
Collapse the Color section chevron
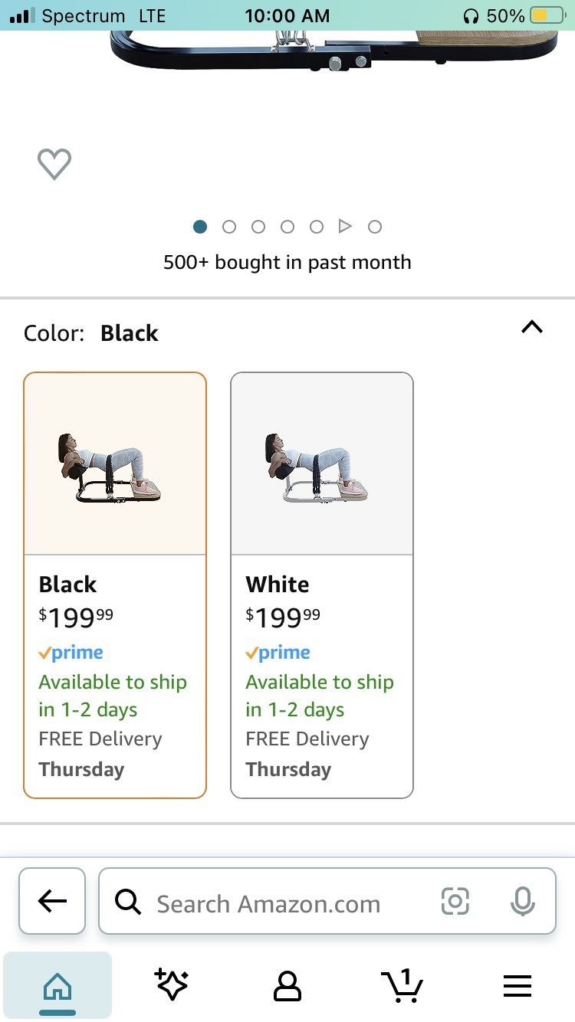531,328
